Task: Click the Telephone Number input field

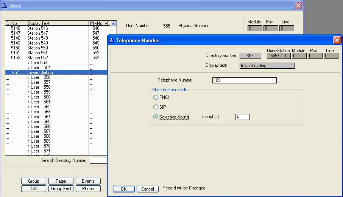Action: (245, 80)
